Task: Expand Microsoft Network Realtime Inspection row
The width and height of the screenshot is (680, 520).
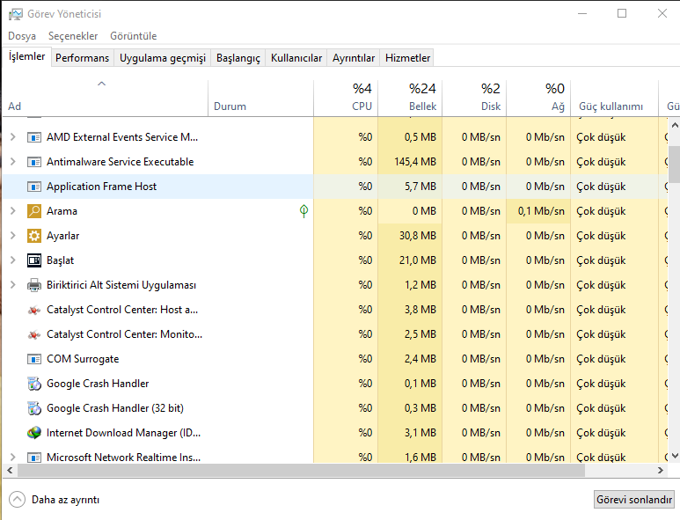Action: [x=13, y=458]
